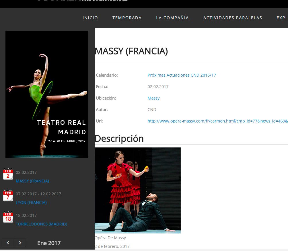Click the MASSY (FRANCIA) page heading
The height and width of the screenshot is (251, 288).
[131, 51]
